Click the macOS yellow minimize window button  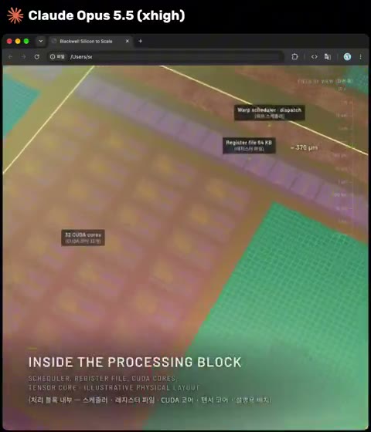(x=18, y=41)
